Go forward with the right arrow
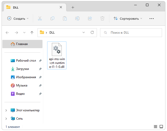 16,33
